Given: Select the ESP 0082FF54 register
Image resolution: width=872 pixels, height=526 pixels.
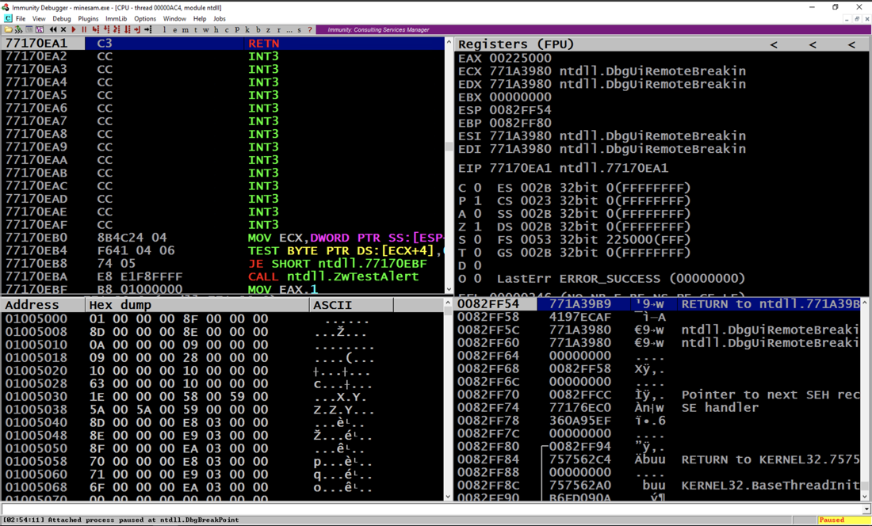Looking at the screenshot, I should click(504, 110).
